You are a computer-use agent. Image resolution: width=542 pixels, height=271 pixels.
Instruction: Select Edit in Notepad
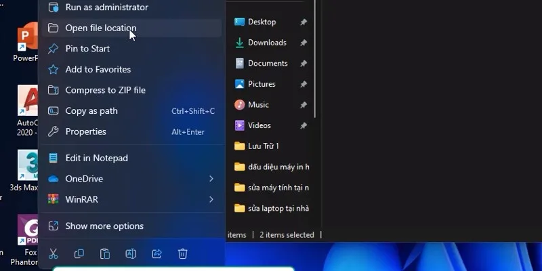click(131, 158)
